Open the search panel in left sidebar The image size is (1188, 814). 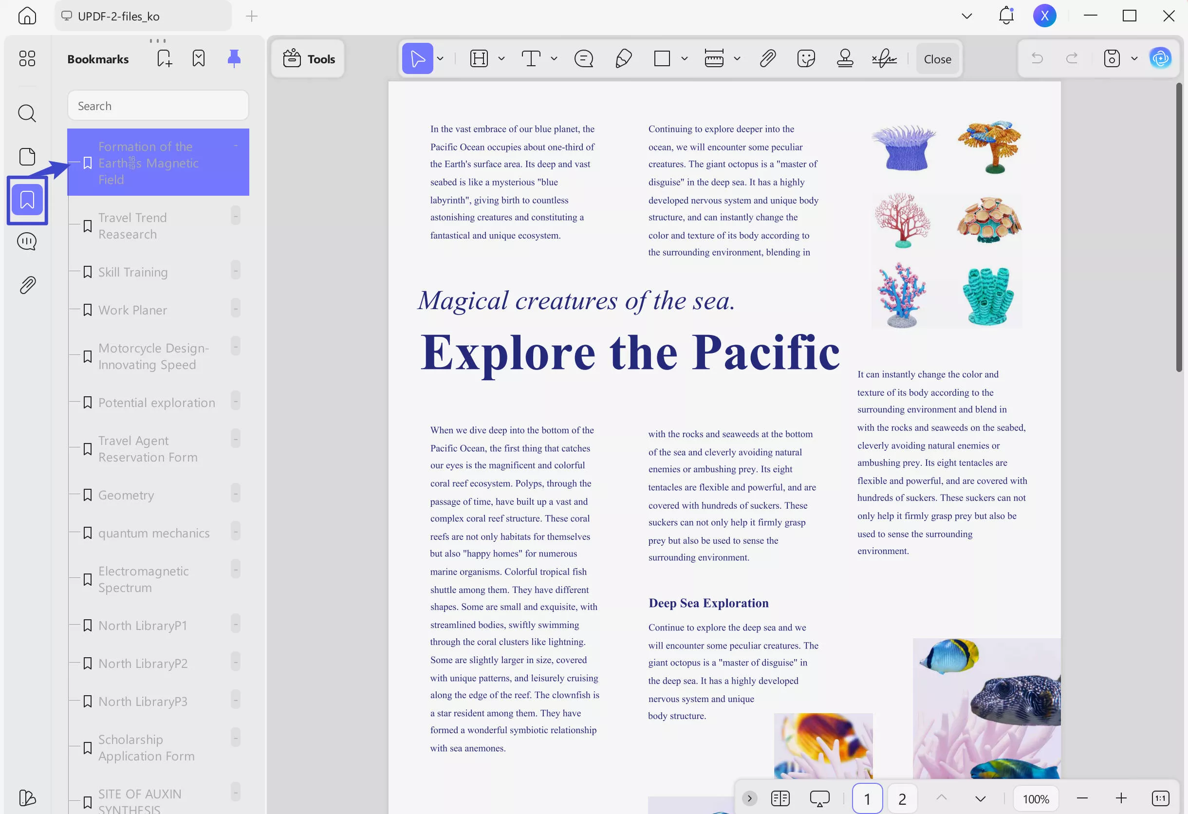tap(27, 113)
